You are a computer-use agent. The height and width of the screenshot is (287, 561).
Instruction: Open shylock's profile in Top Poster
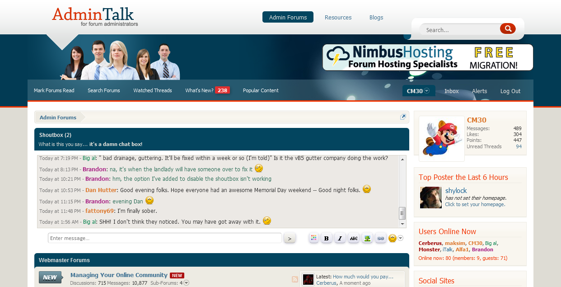point(456,191)
